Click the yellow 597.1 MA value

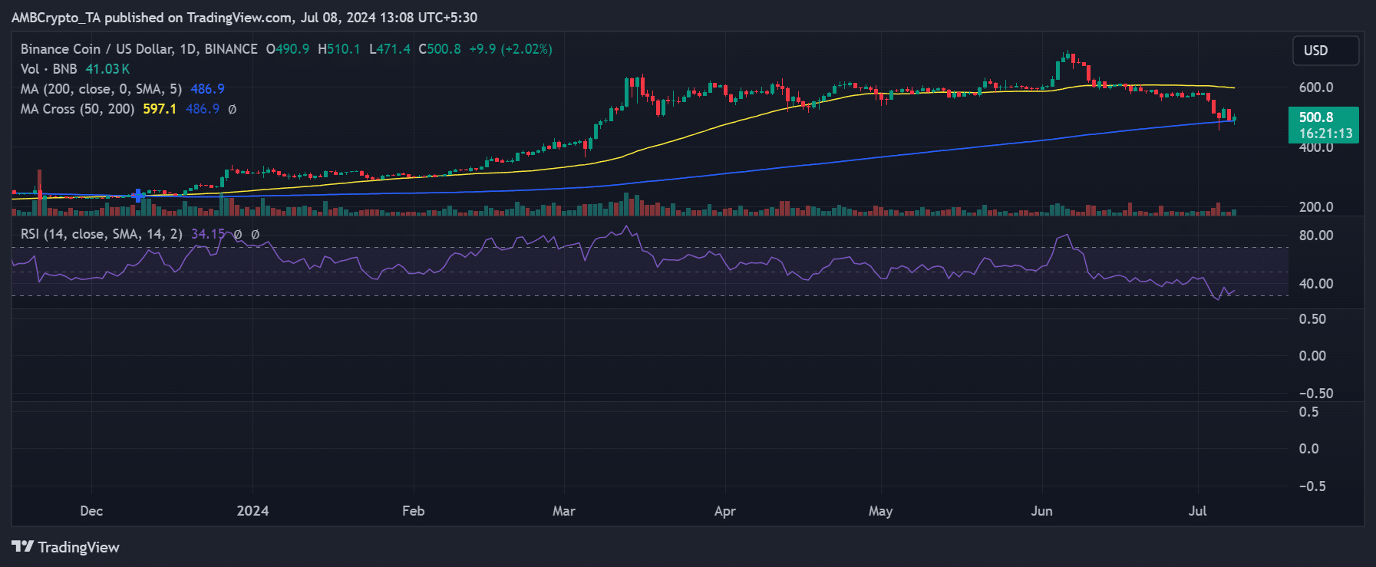pyautogui.click(x=160, y=109)
